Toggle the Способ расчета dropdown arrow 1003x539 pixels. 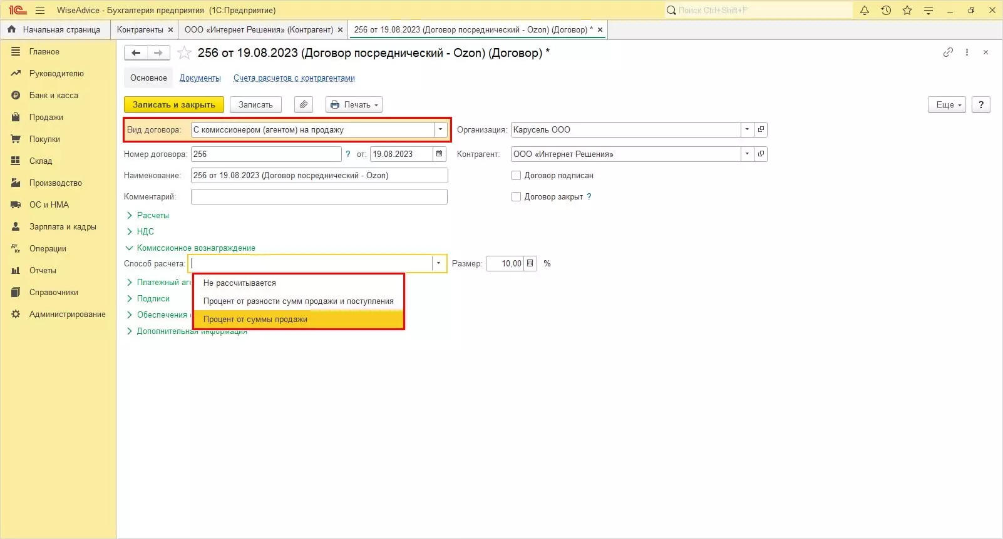coord(439,263)
